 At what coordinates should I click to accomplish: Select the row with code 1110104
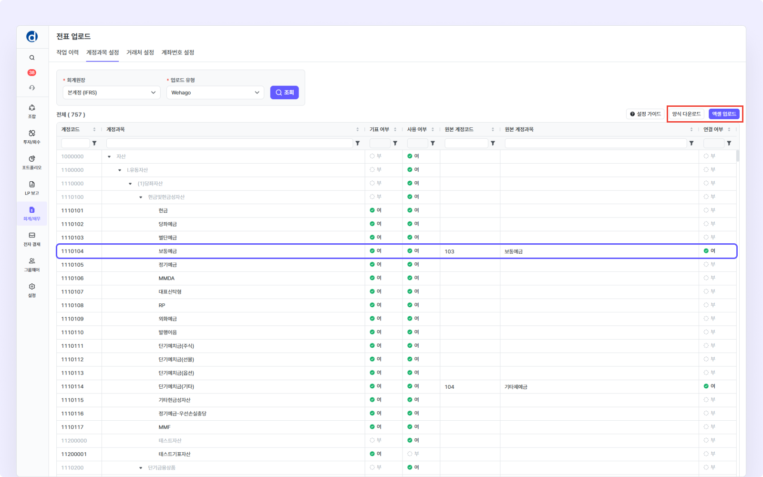point(397,251)
